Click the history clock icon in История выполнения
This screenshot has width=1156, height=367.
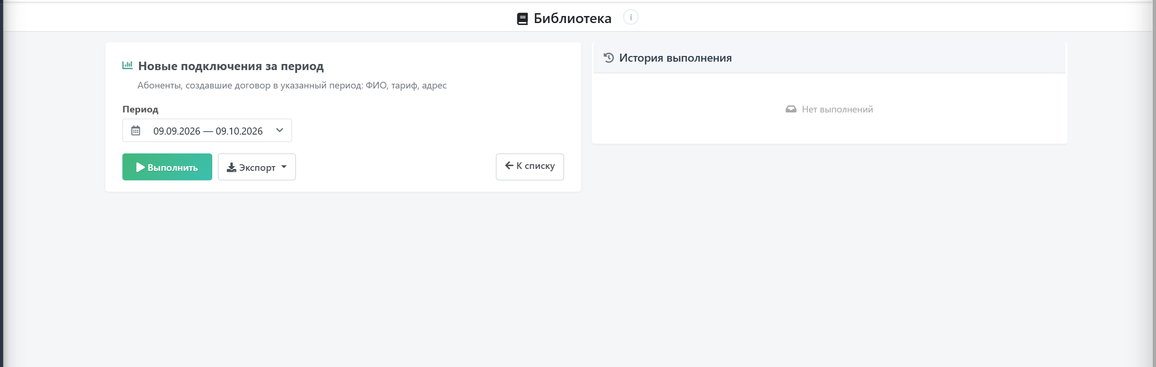pos(609,57)
